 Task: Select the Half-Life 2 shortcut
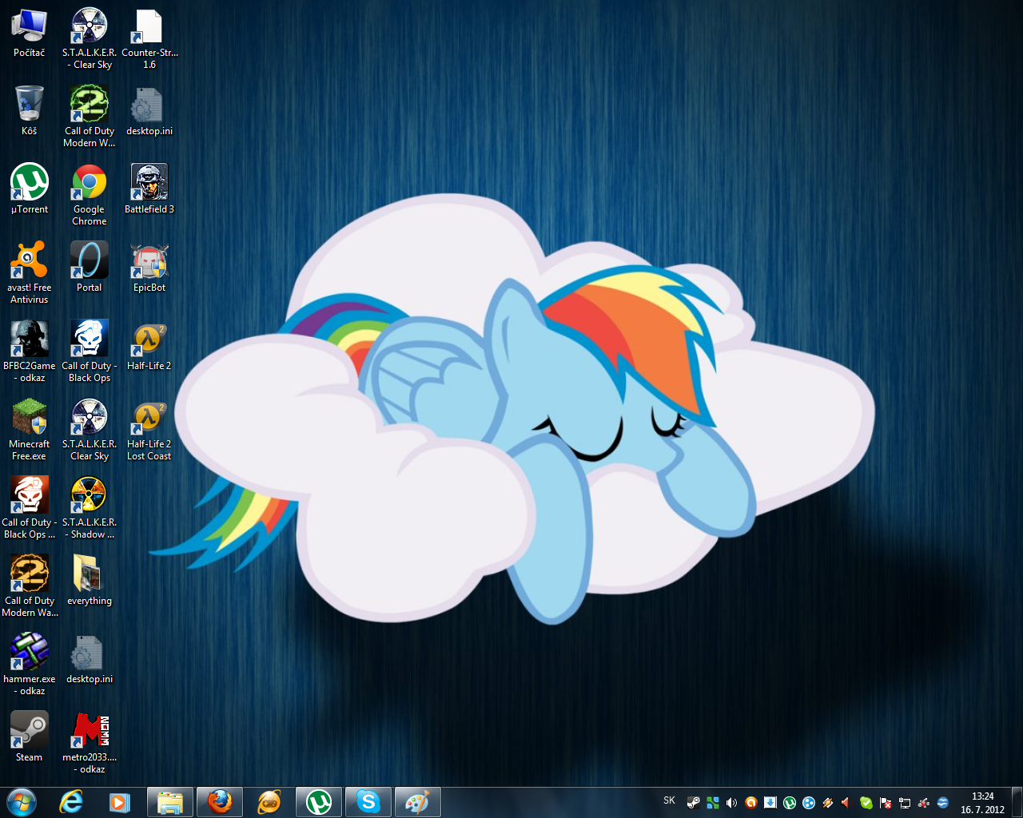coord(149,347)
